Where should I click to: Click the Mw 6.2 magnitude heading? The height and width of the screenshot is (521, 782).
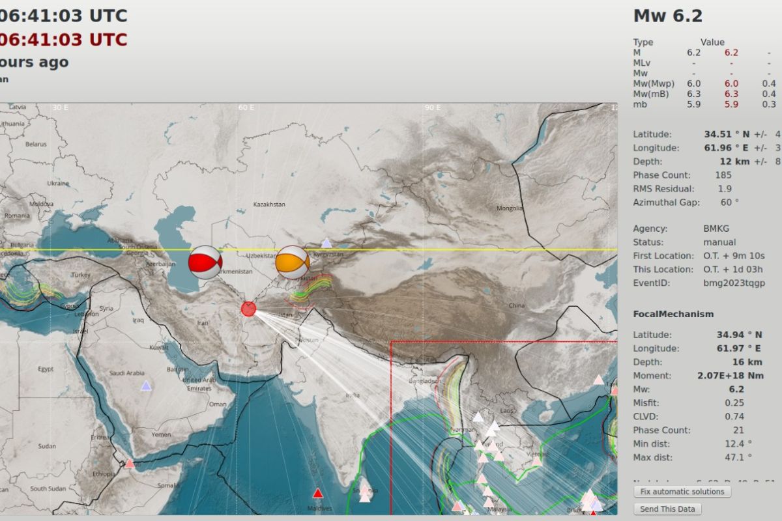pos(668,16)
